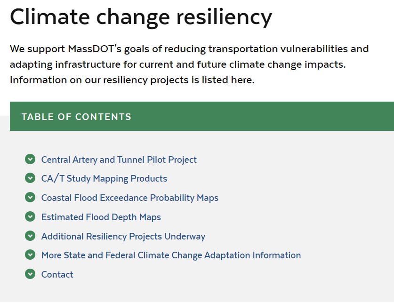Jump to Coastal Flood Exceedance Probability Maps link

point(129,198)
